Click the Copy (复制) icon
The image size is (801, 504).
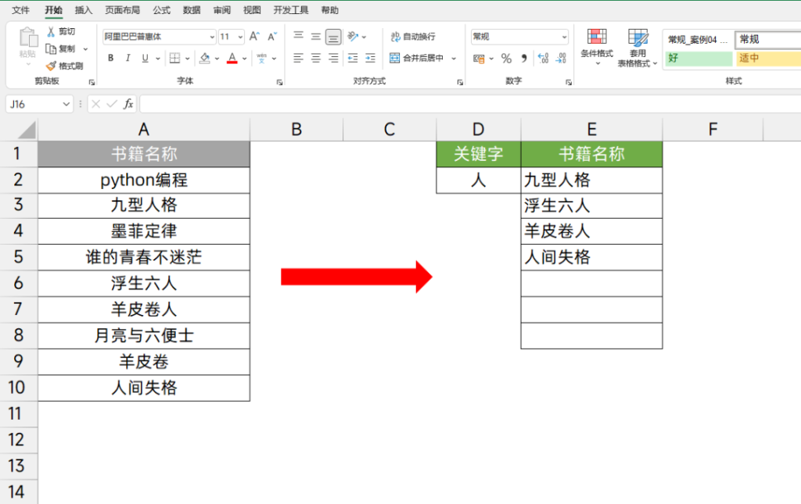pyautogui.click(x=51, y=49)
